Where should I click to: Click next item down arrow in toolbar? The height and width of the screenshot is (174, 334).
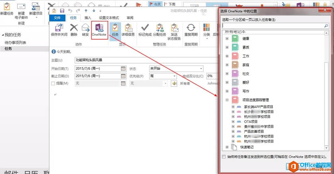coord(94,11)
